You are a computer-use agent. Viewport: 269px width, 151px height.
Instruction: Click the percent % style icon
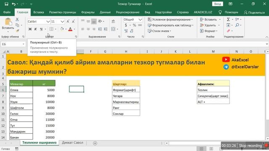[134, 25]
